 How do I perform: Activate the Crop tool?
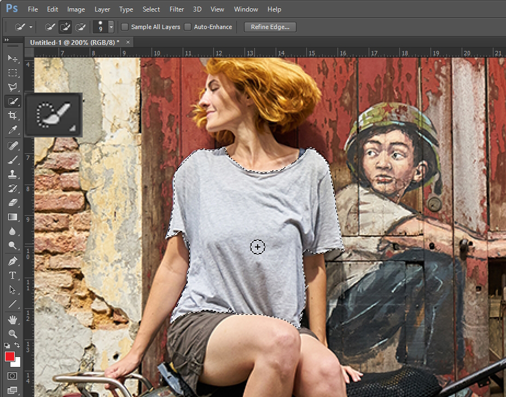12,115
